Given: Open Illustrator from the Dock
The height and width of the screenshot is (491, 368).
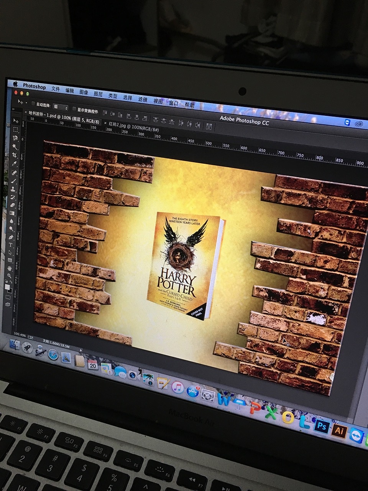Looking at the screenshot, I should pyautogui.click(x=339, y=430).
